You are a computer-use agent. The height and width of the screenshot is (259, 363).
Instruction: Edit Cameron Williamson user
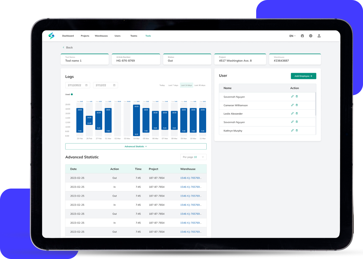coord(292,105)
